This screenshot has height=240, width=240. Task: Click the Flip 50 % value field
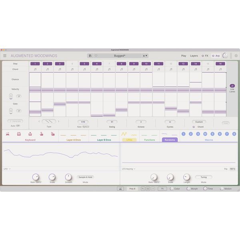click(232, 169)
